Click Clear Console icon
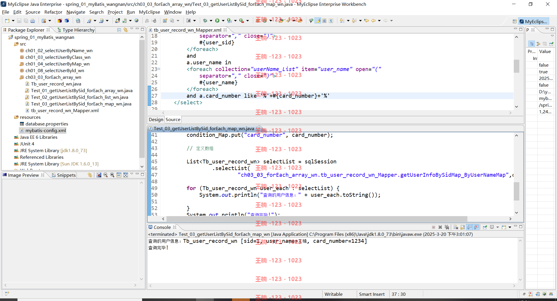Image resolution: width=557 pixels, height=301 pixels. tap(456, 227)
